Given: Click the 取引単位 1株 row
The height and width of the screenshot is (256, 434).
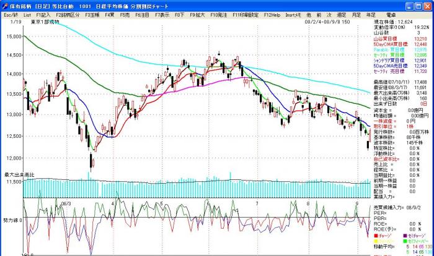Looking at the screenshot, I should click(394, 126).
